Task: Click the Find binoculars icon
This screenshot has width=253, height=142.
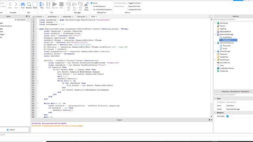Action: click(x=23, y=4)
